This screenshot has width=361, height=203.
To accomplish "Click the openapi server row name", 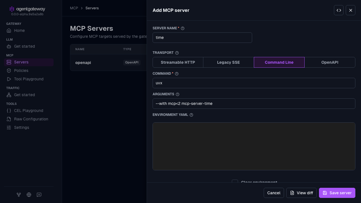I will click(83, 63).
